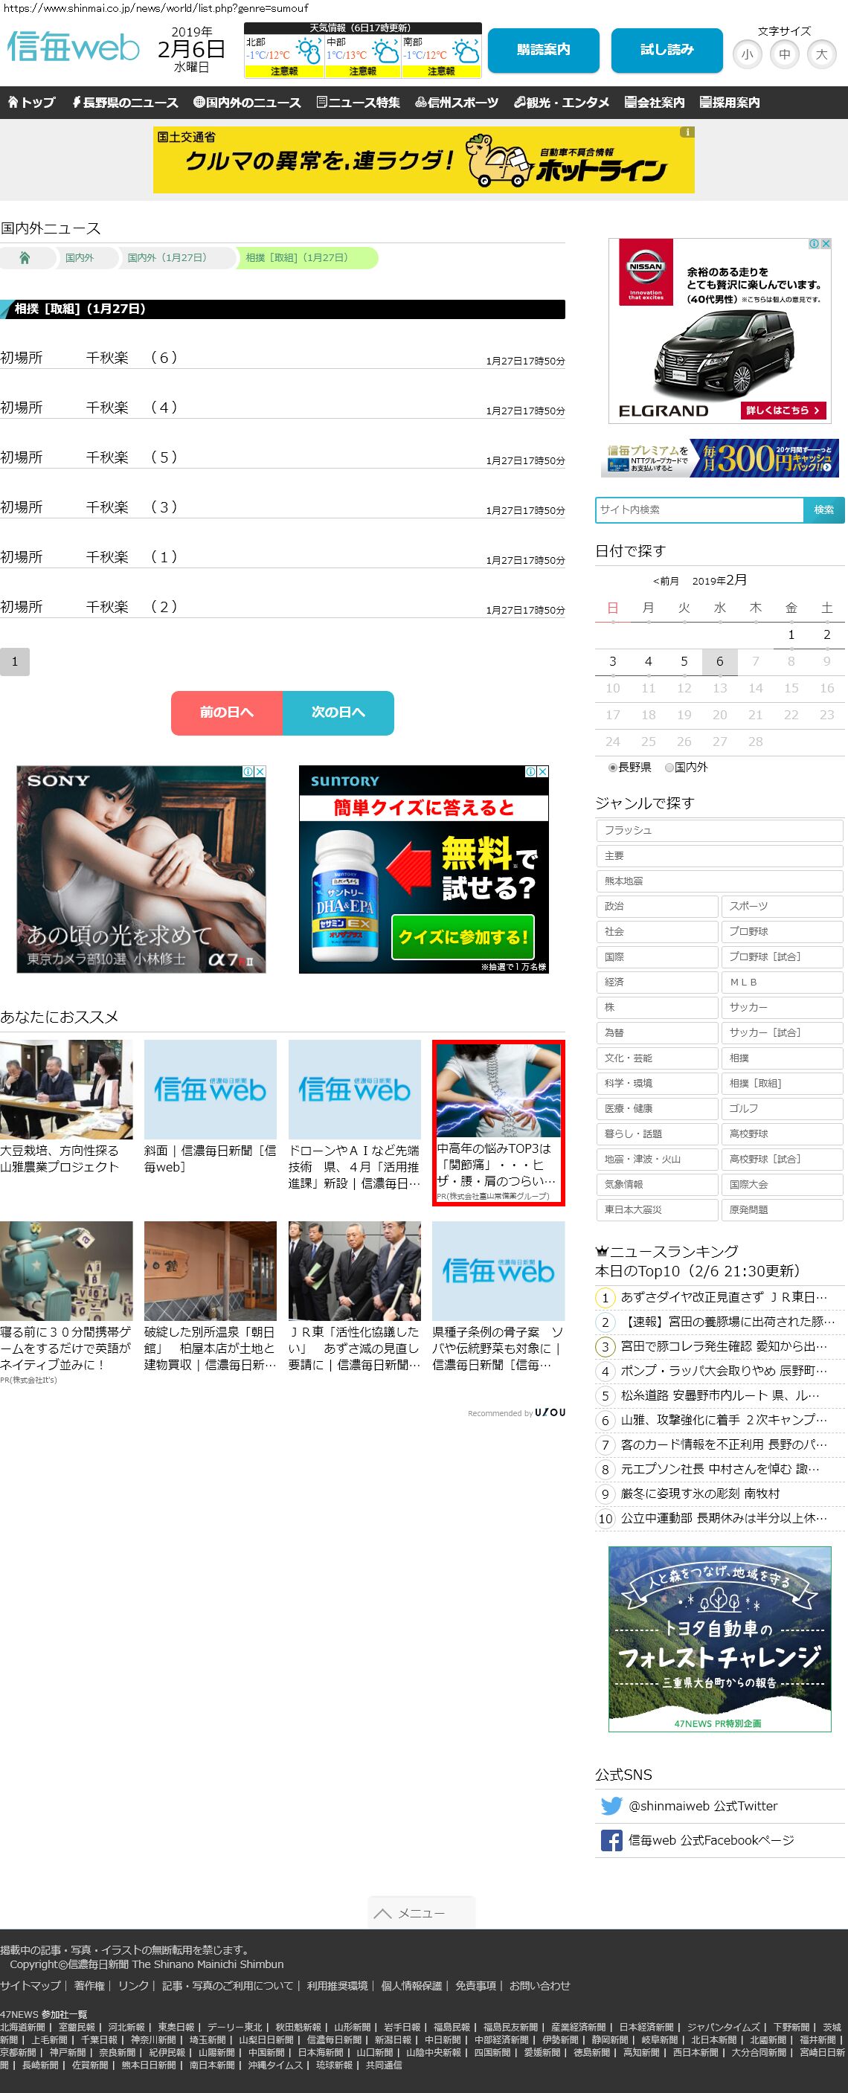Close the Suntory ad using X icon

click(542, 772)
